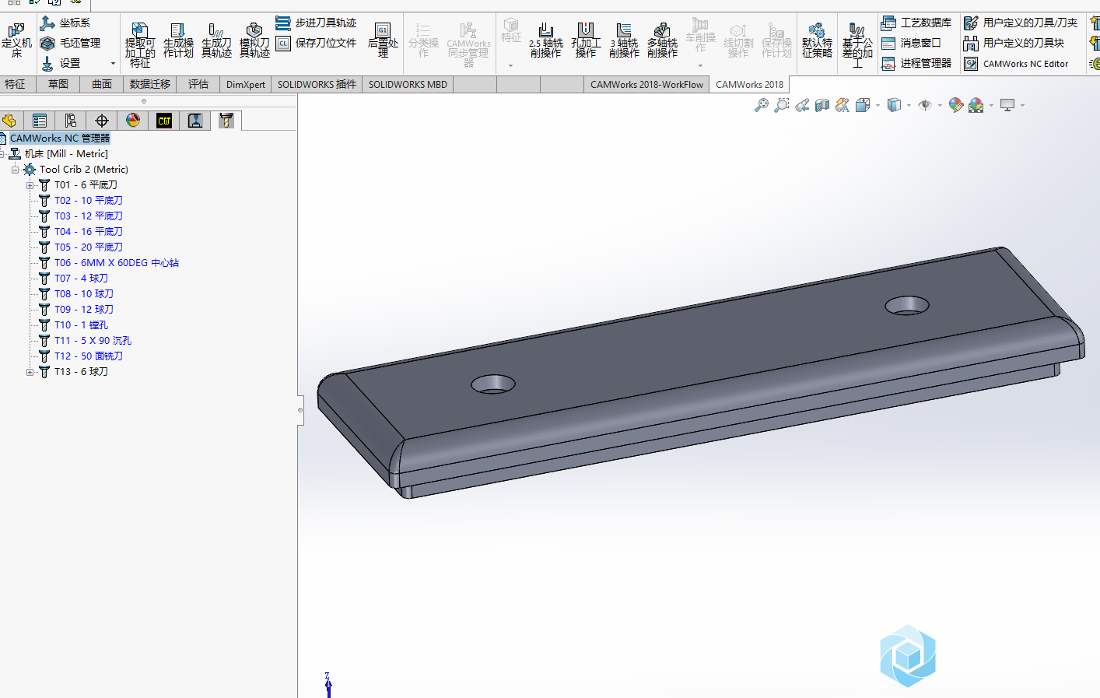Image resolution: width=1100 pixels, height=698 pixels.
Task: Open the SOLIDWORKS 插件 tab
Action: point(317,84)
